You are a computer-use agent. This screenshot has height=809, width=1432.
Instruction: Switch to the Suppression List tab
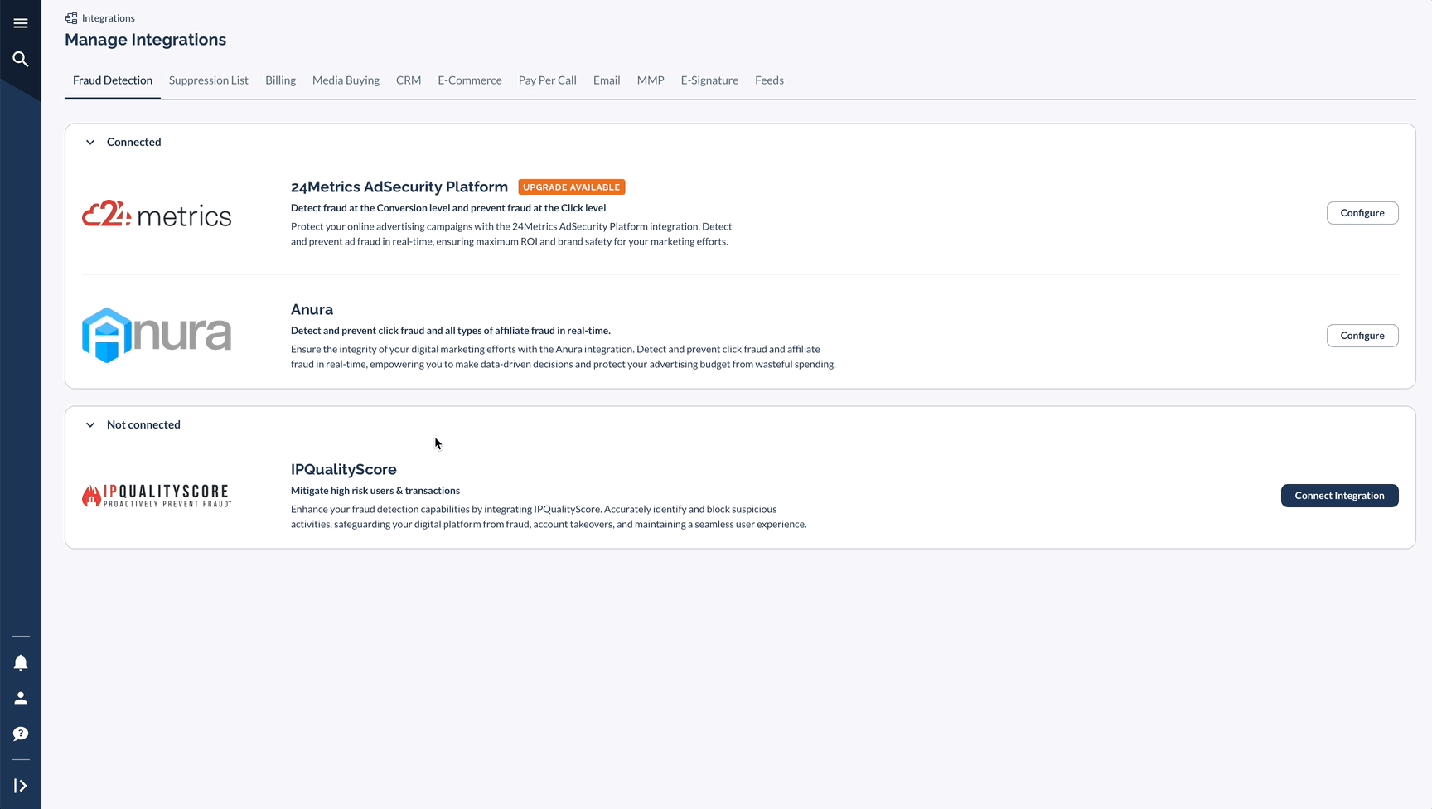209,80
